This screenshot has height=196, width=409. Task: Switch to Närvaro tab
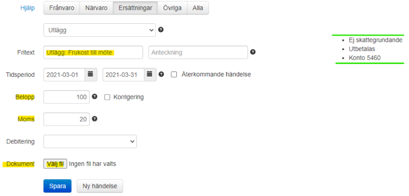(96, 8)
